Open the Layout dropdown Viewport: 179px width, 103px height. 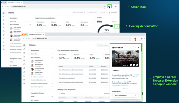103,13
